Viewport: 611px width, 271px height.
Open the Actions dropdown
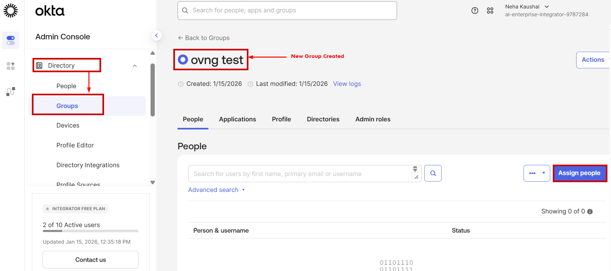(x=593, y=60)
